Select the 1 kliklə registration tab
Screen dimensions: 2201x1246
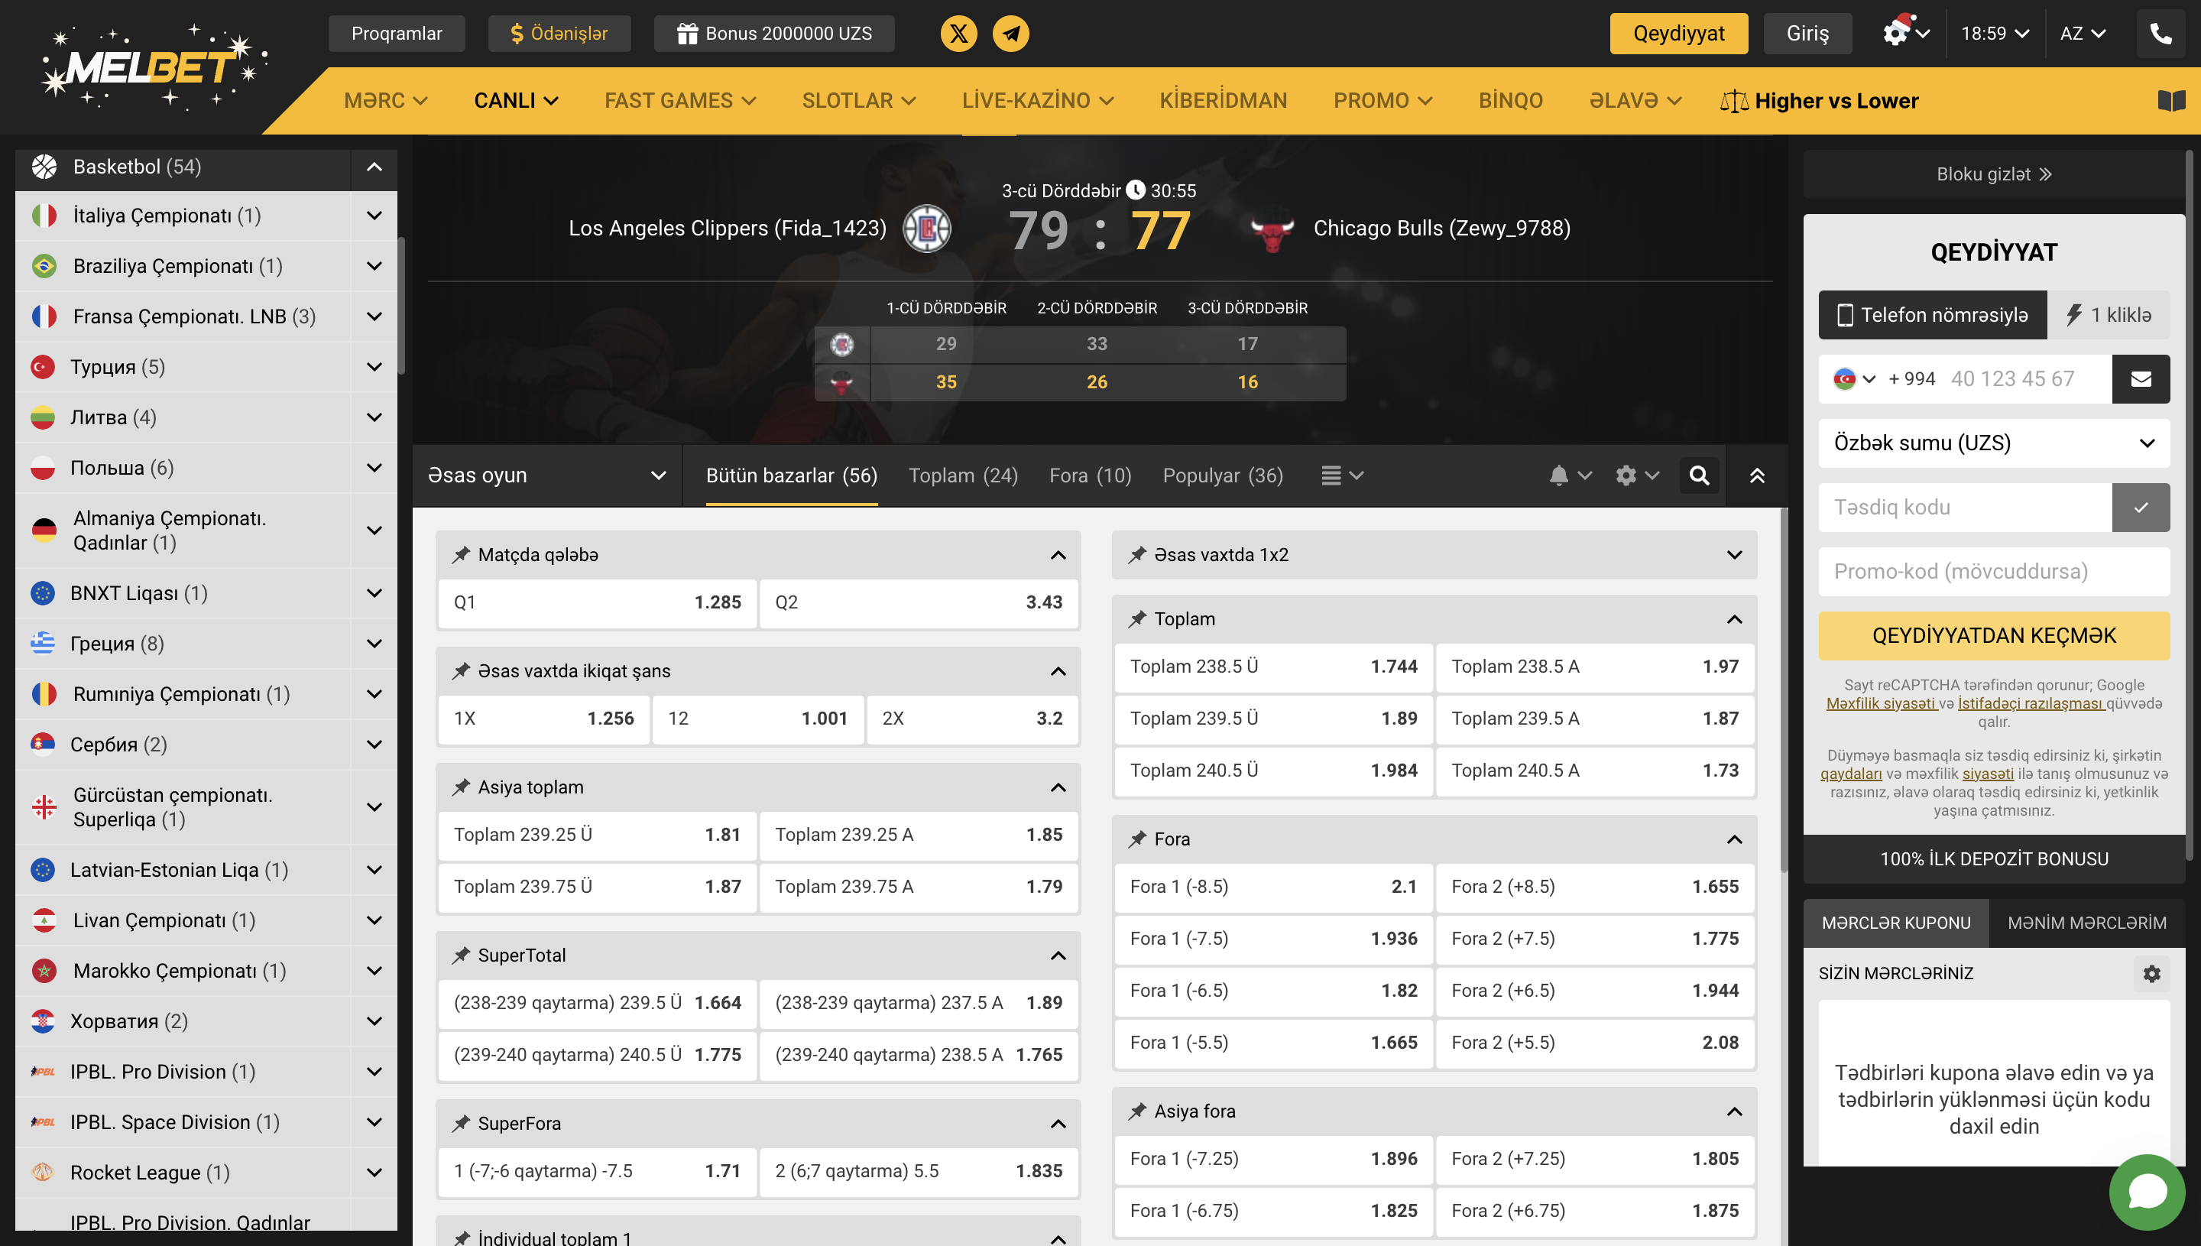click(2109, 315)
